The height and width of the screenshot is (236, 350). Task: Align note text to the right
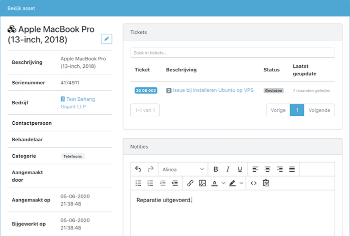tap(279, 169)
